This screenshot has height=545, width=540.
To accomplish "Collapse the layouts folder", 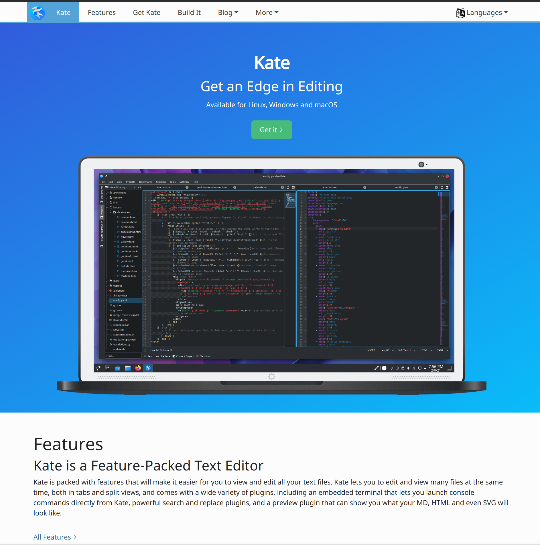I will (x=107, y=208).
